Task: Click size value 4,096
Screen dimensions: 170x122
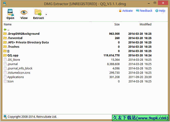Action: point(116,69)
